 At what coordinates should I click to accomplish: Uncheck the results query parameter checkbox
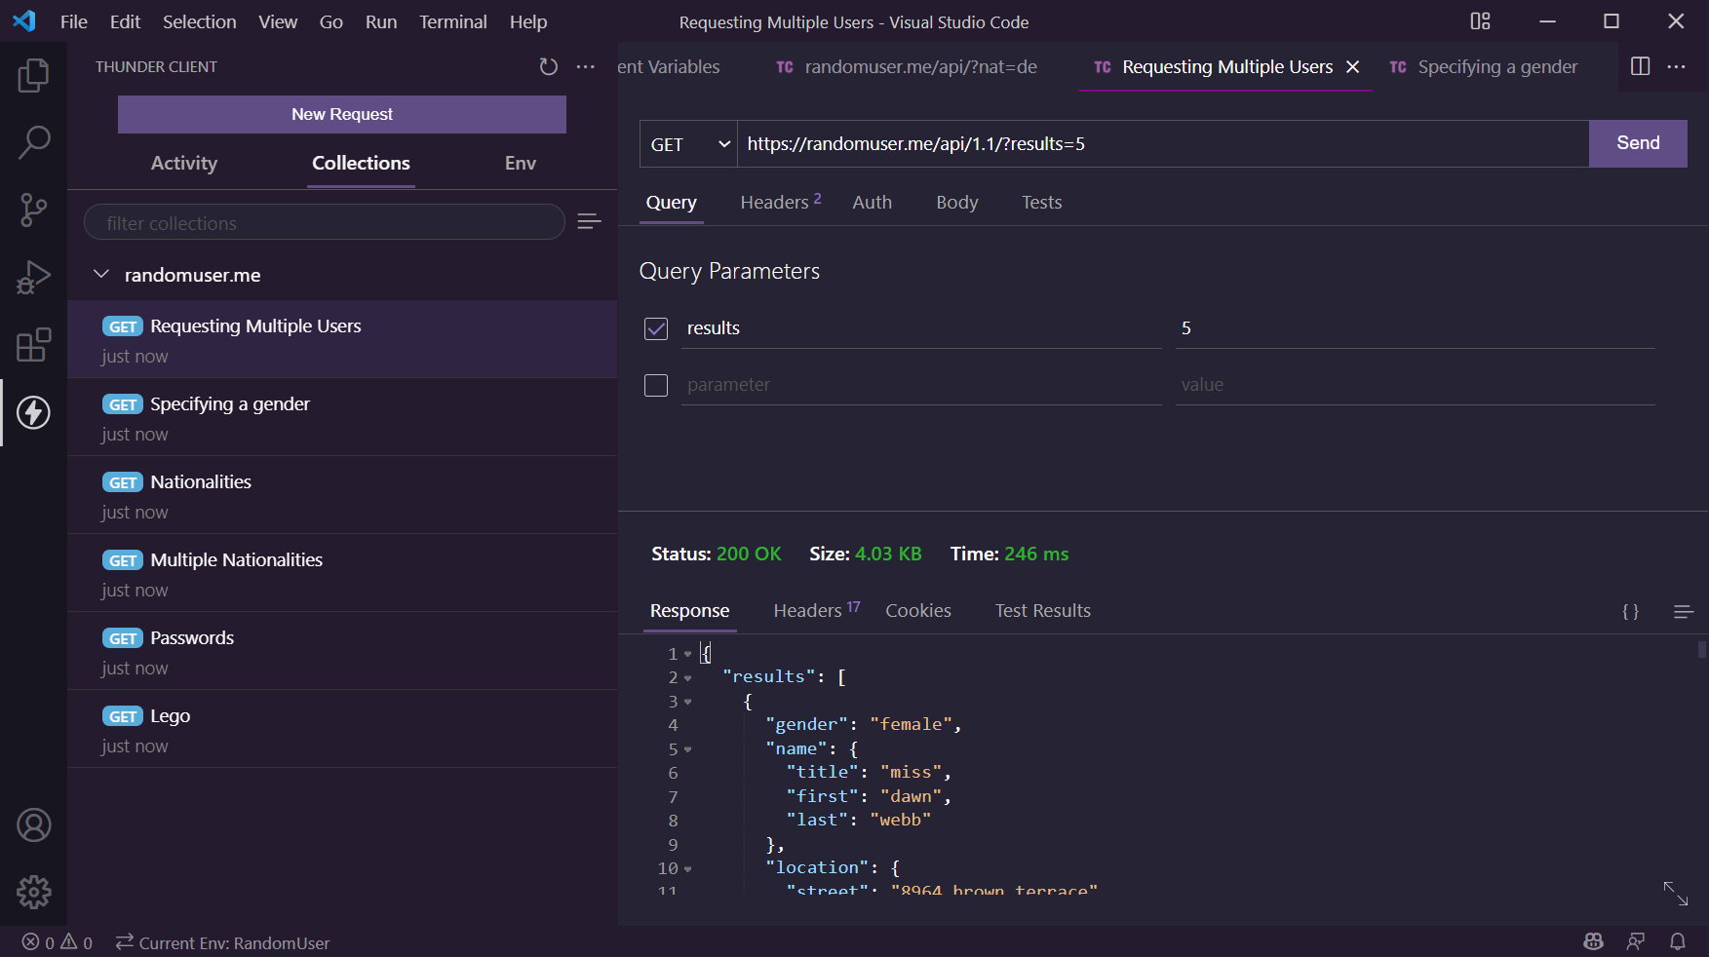point(656,328)
